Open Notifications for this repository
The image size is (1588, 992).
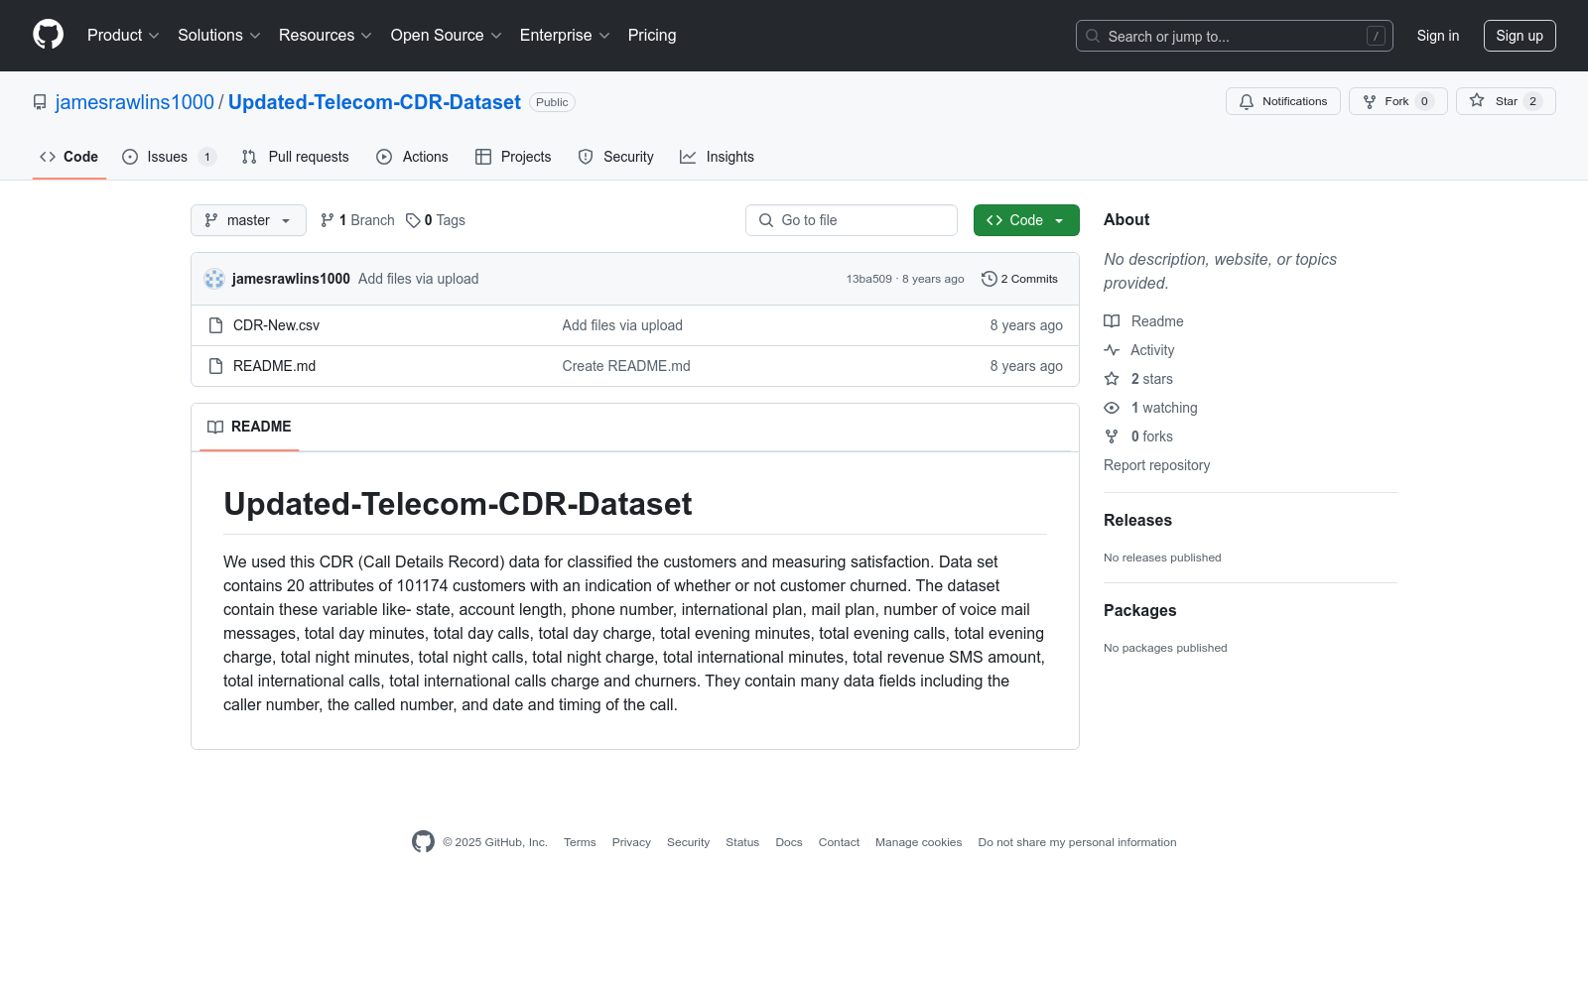(1283, 101)
